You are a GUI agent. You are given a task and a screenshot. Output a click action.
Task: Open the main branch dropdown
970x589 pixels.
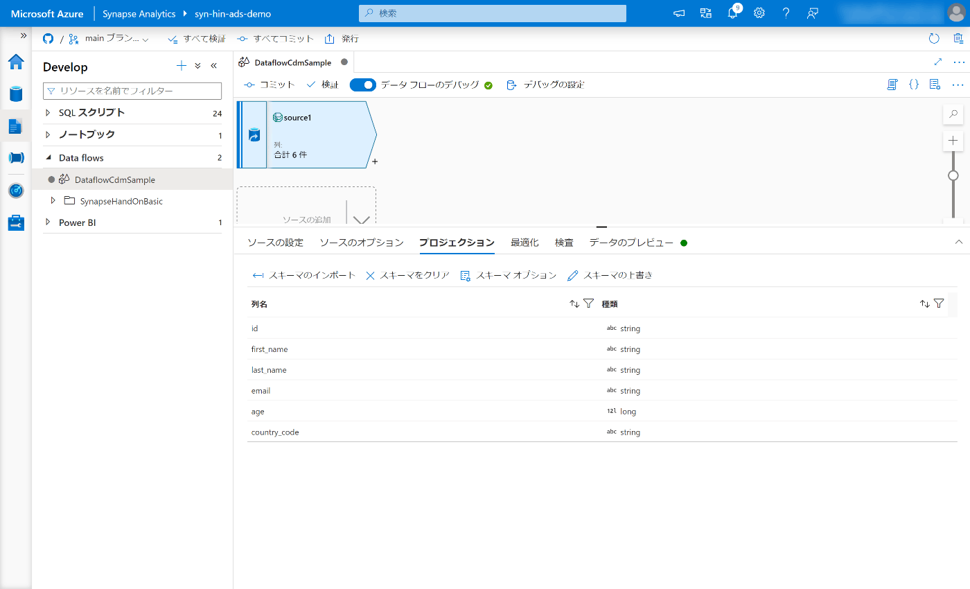[x=109, y=39]
